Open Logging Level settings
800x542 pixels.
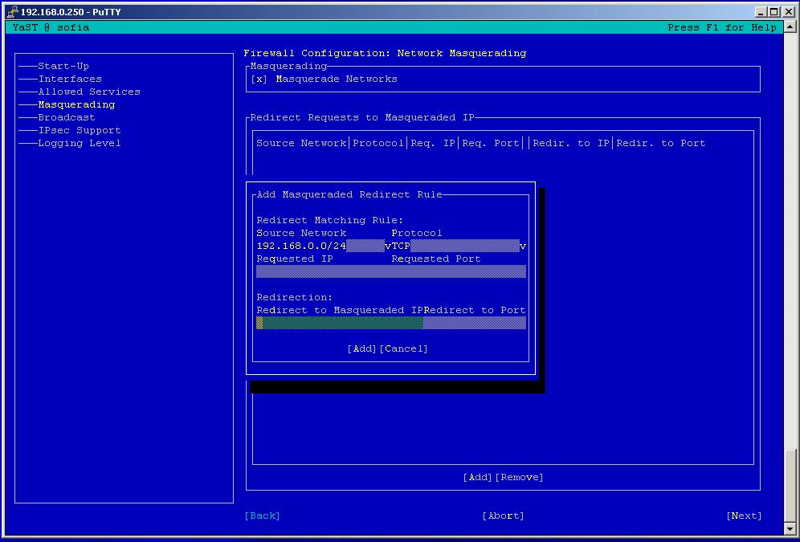coord(80,143)
